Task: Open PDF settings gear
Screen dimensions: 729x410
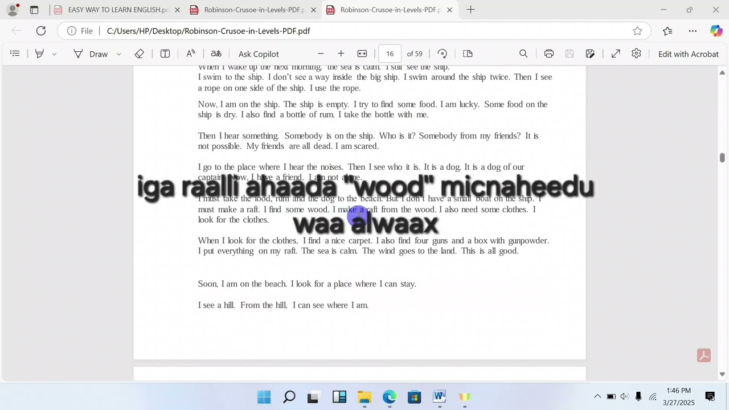Action: [x=636, y=54]
